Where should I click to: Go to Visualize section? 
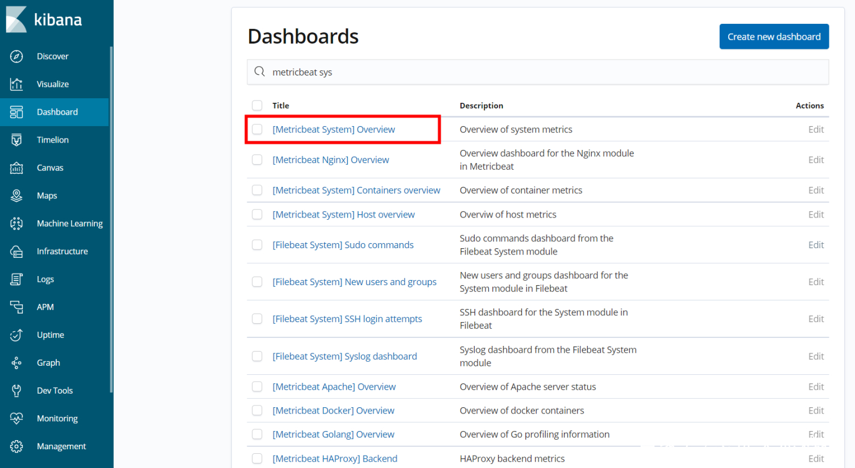point(55,84)
